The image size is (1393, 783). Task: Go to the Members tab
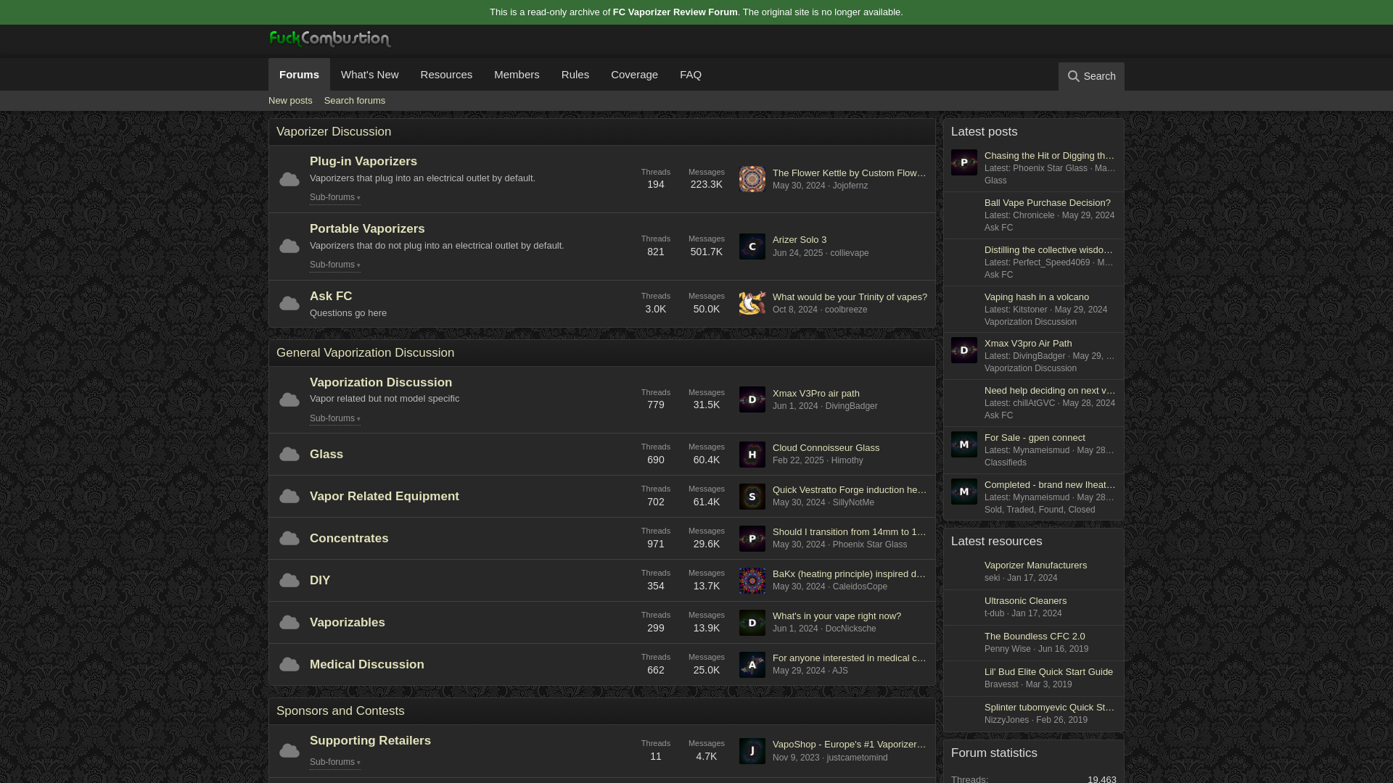click(516, 75)
